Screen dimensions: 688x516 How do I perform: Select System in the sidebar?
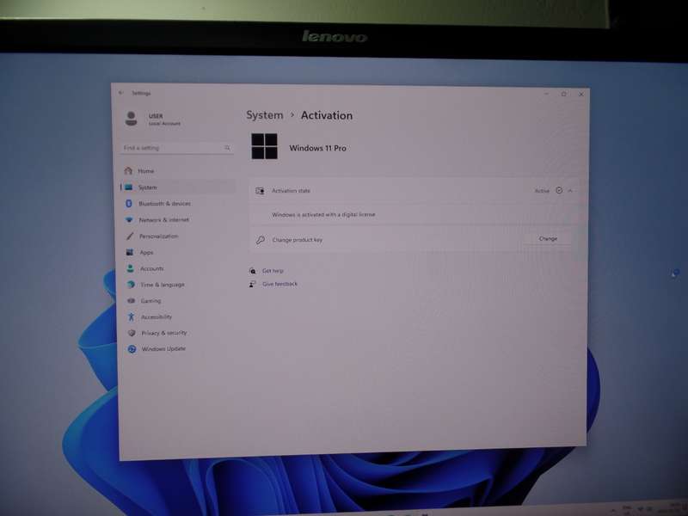[177, 187]
